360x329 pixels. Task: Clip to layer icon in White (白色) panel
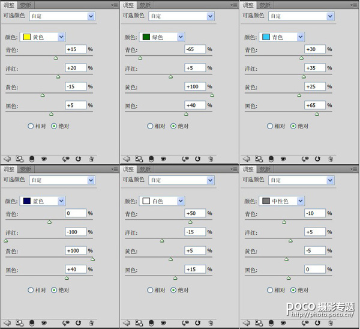pyautogui.click(x=151, y=323)
